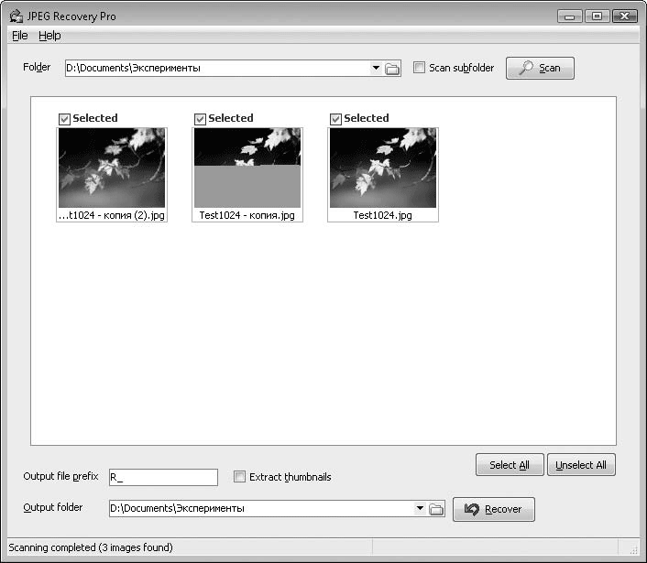Click the browse icon beside Output folder
647x563 pixels.
(436, 509)
